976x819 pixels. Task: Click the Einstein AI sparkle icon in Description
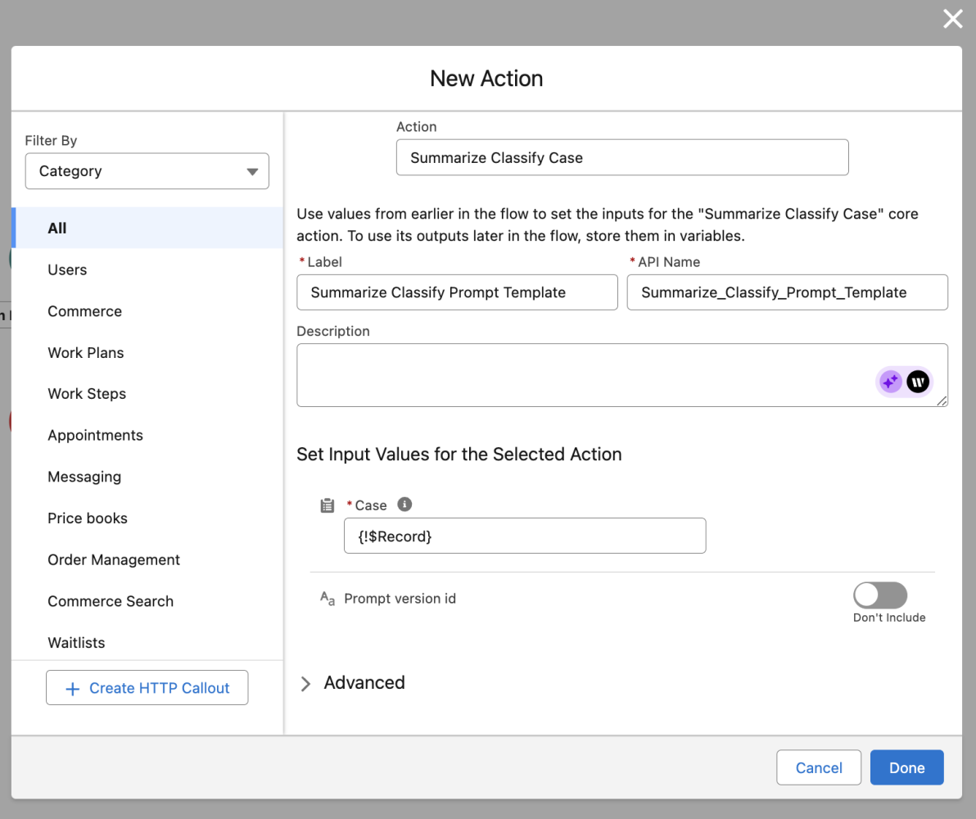[890, 381]
